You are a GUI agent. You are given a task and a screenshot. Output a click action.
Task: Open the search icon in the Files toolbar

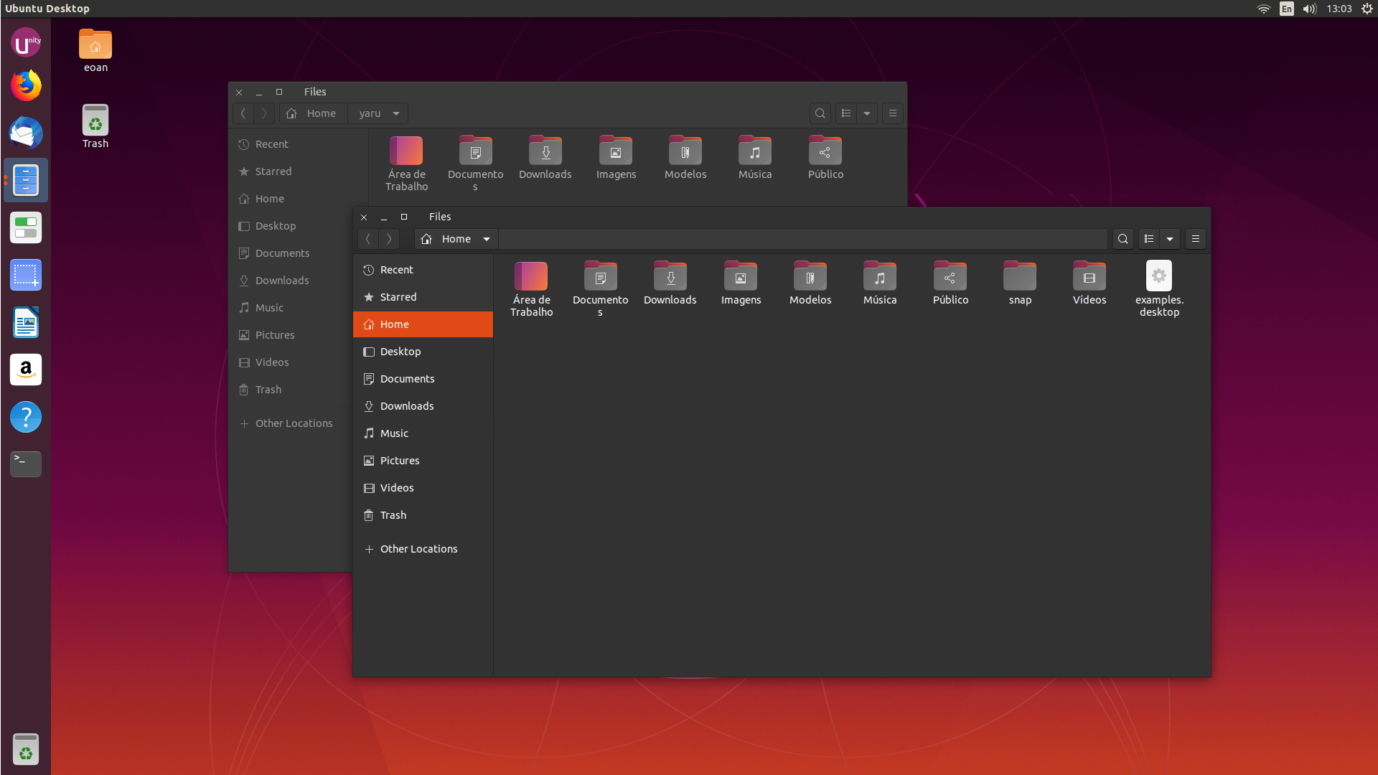click(1122, 238)
